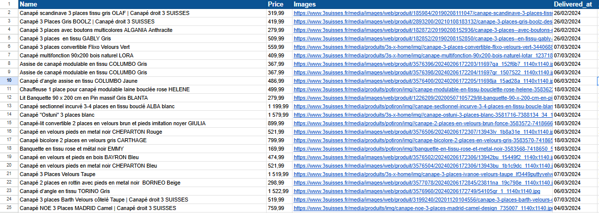The width and height of the screenshot is (599, 213).
Task: Click the price cell 1 579,99
Action: (x=279, y=115)
